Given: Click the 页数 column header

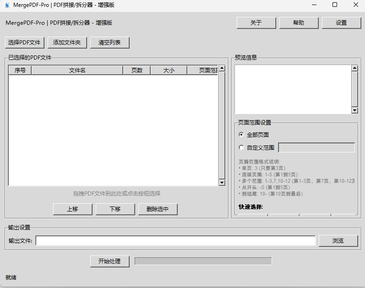Looking at the screenshot, I should click(136, 71).
